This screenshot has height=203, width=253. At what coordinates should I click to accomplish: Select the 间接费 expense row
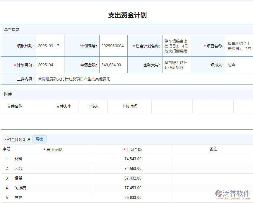[20, 188]
